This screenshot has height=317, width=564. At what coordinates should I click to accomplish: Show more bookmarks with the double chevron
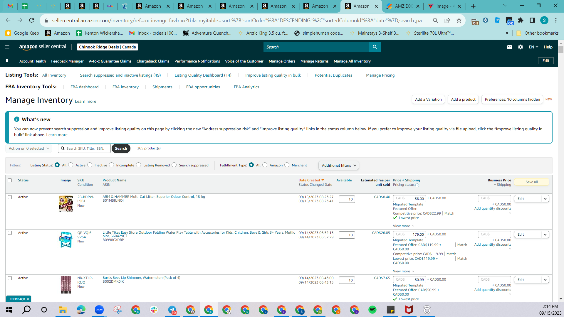(x=507, y=33)
